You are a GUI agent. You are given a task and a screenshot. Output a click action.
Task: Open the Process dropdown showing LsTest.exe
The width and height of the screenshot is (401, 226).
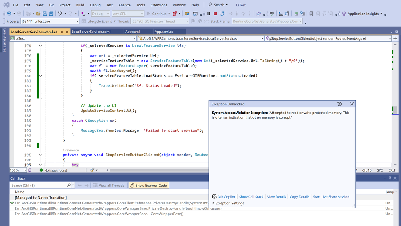[x=77, y=21]
